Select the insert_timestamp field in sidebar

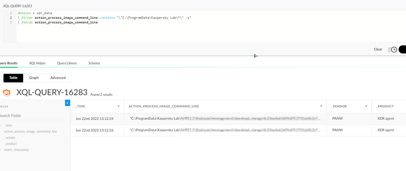click(16, 150)
